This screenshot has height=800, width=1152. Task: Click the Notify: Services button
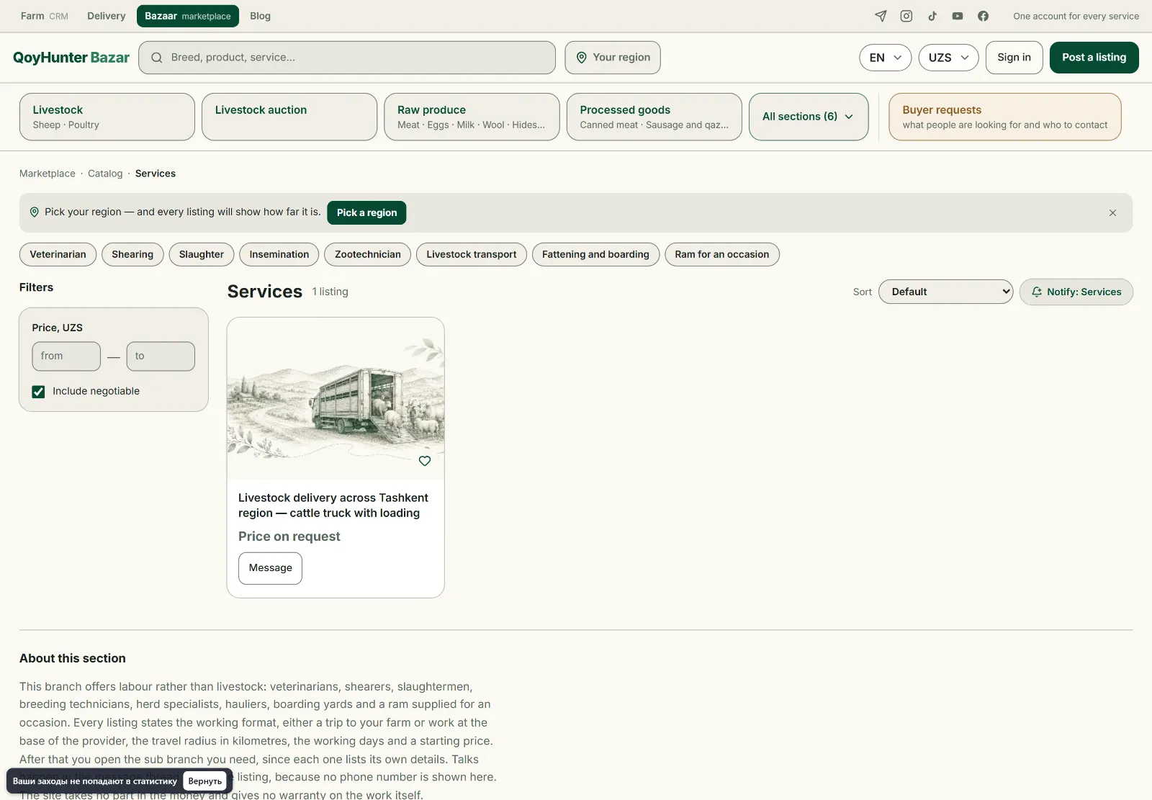tap(1076, 292)
